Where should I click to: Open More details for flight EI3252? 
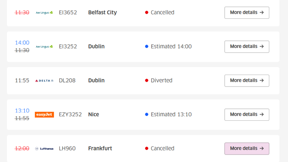click(x=246, y=46)
